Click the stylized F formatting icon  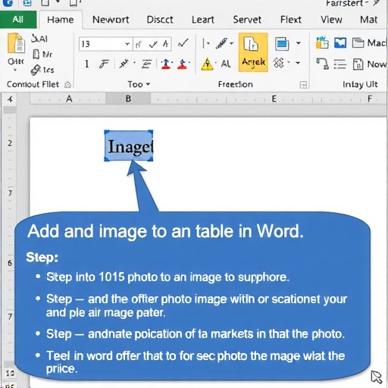(x=104, y=64)
